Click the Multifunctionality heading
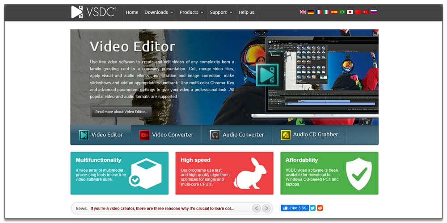Image resolution: width=447 pixels, height=223 pixels. point(98,160)
